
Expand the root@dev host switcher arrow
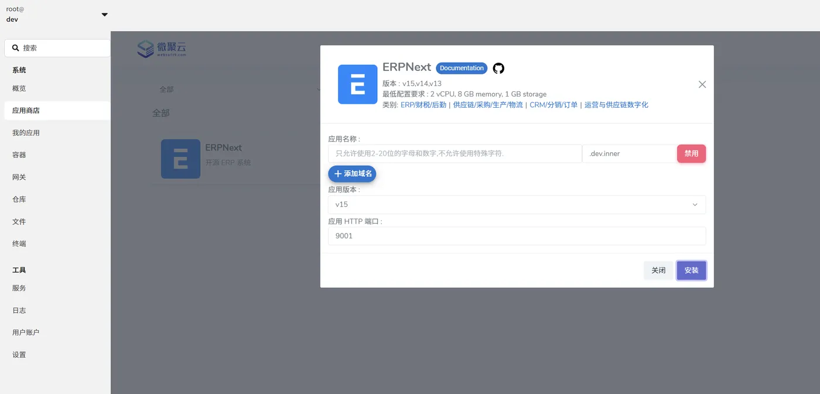[105, 15]
